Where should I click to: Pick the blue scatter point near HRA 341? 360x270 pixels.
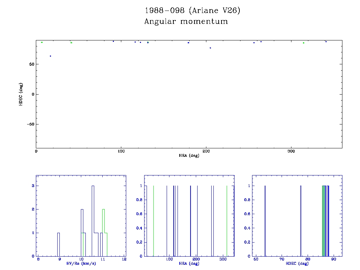pos(326,41)
